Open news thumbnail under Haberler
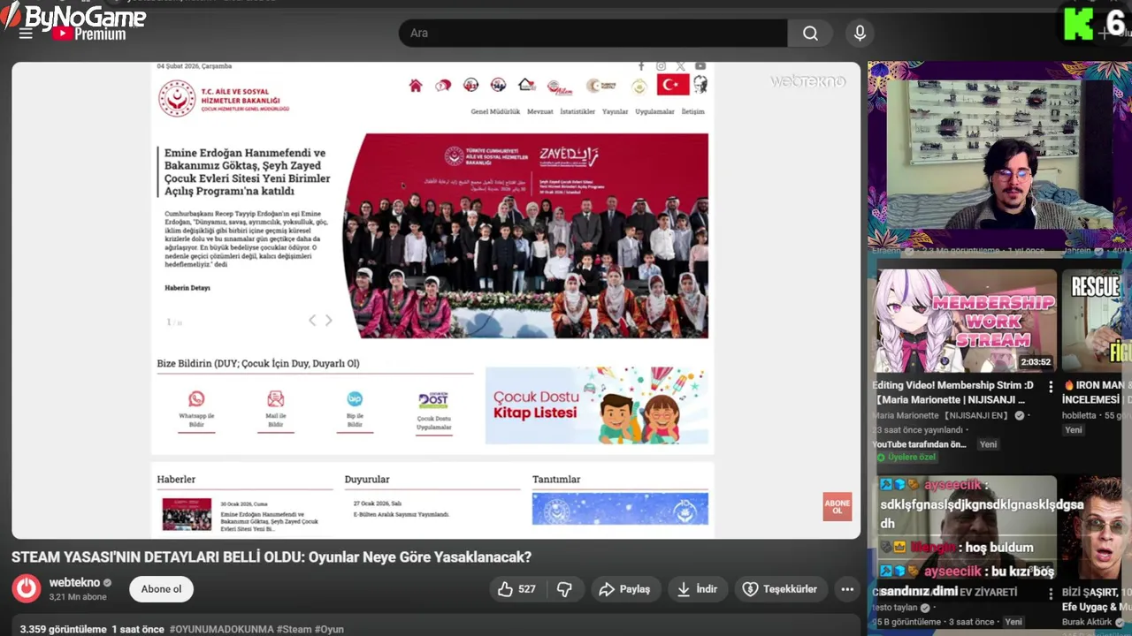Screen dimensions: 1132x636 pyautogui.click(x=187, y=514)
